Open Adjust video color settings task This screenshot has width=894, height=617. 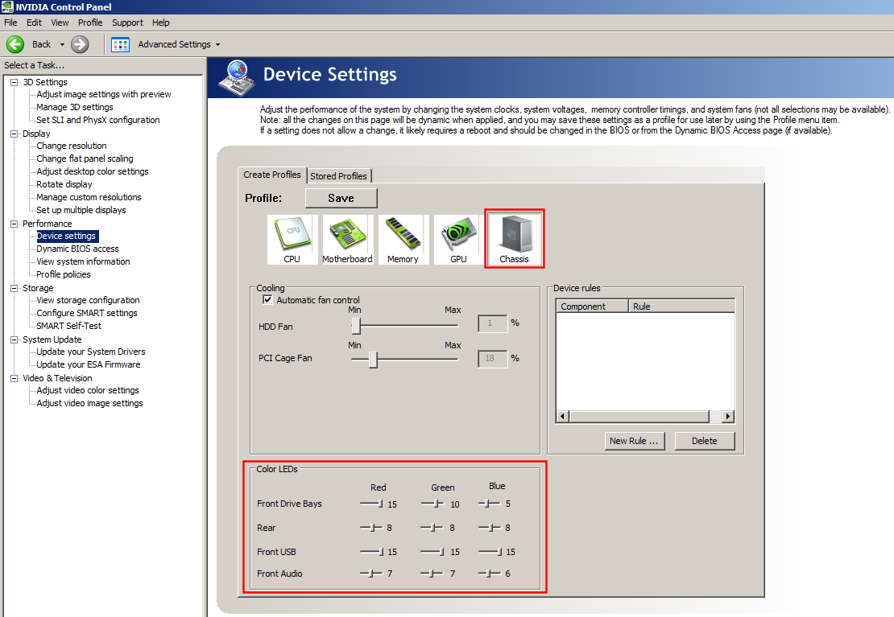pyautogui.click(x=88, y=390)
